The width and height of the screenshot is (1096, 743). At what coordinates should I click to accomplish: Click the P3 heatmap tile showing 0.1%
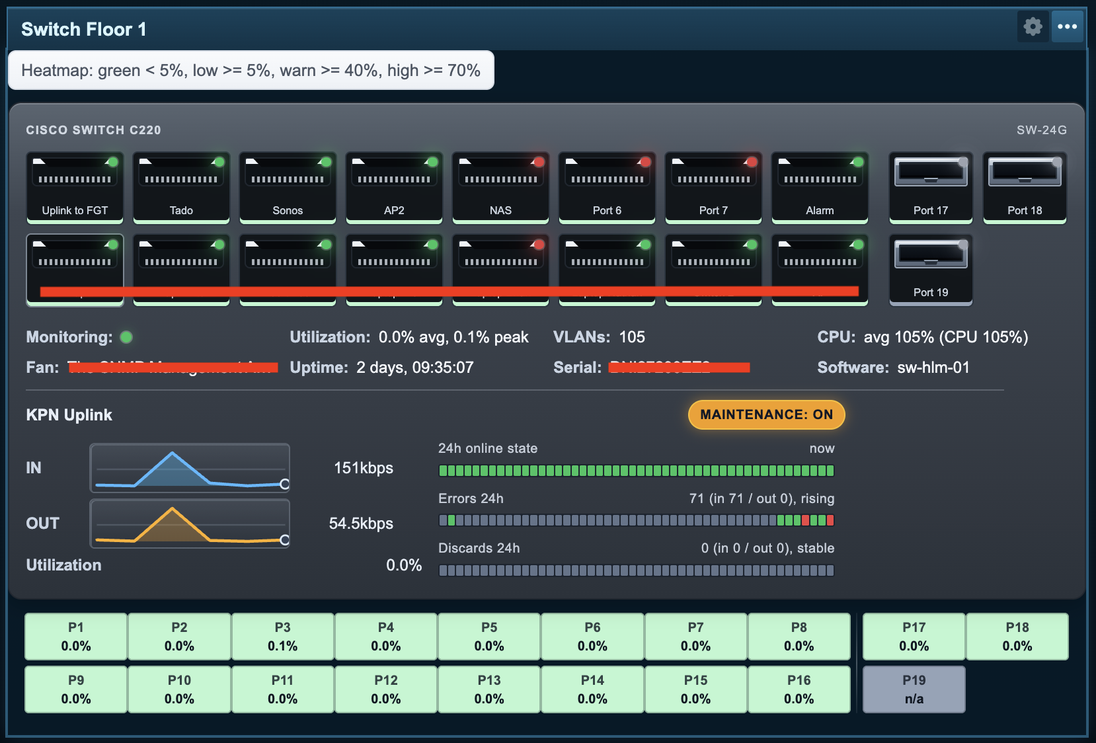[x=282, y=637]
